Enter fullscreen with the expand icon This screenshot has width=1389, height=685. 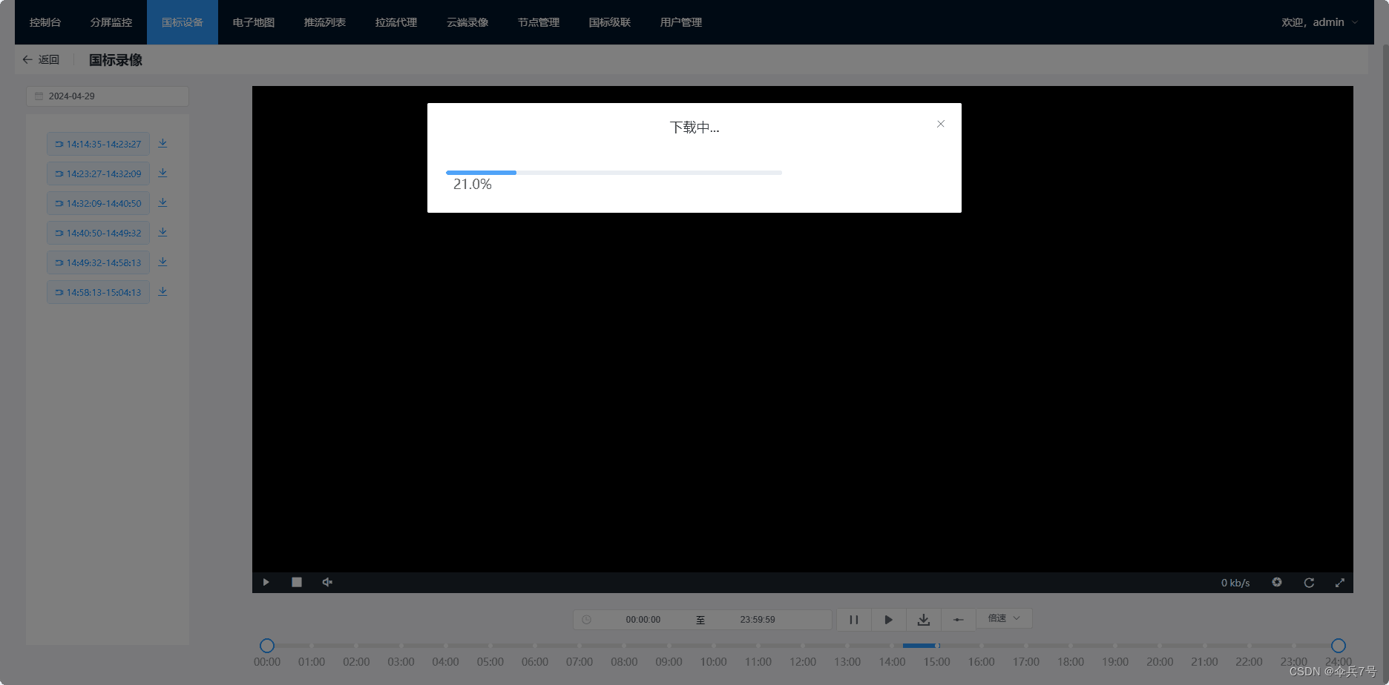click(1340, 583)
